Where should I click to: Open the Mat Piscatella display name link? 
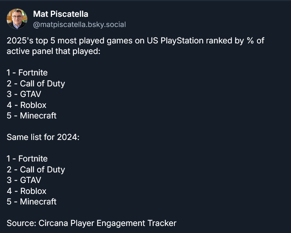pyautogui.click(x=61, y=14)
